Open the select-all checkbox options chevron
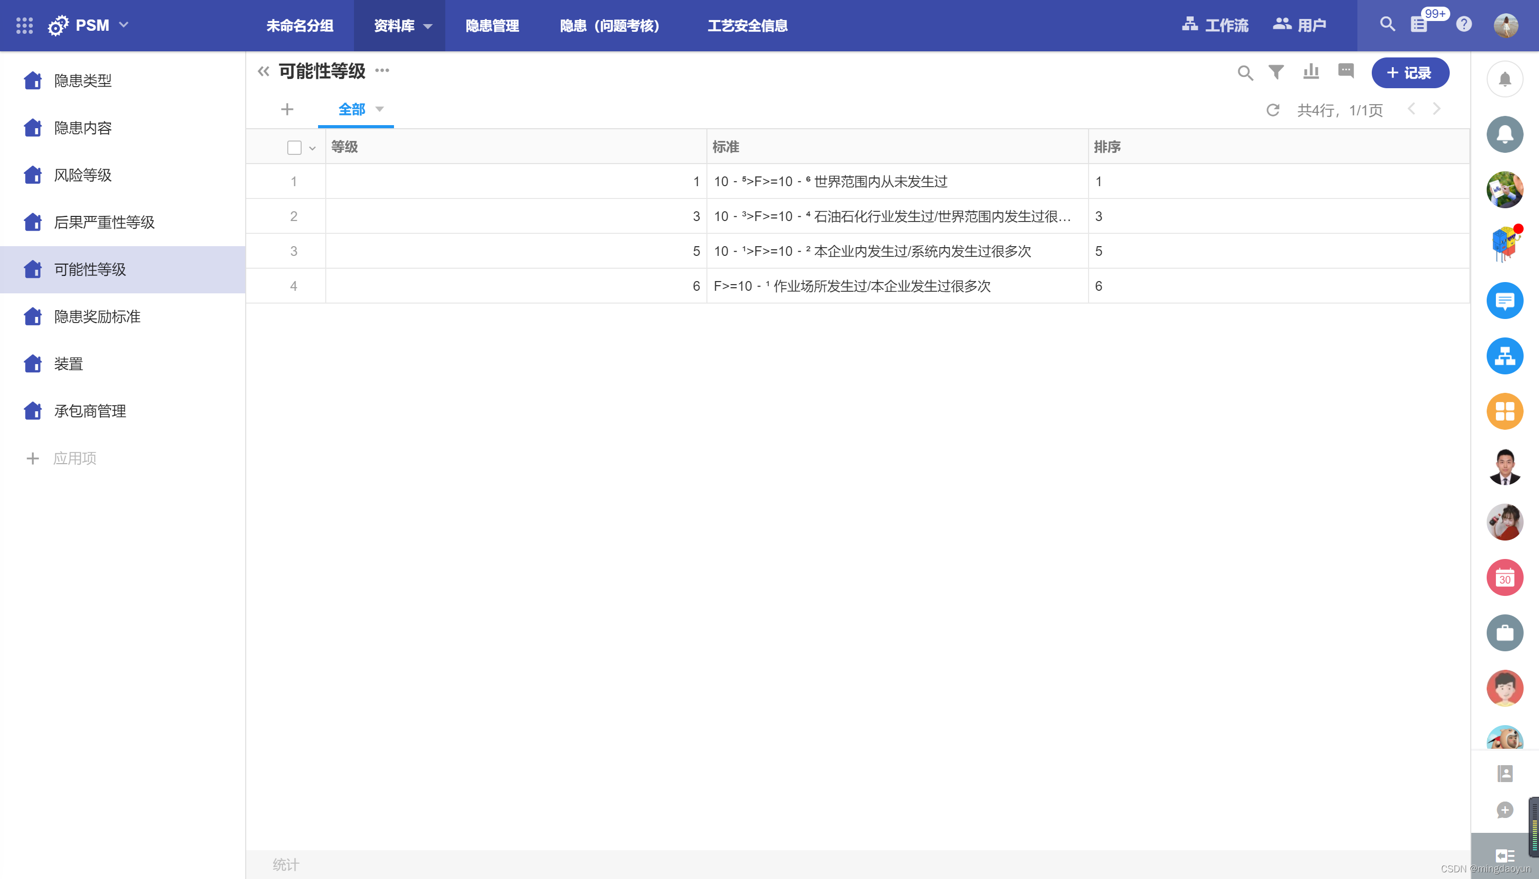The width and height of the screenshot is (1539, 879). (x=313, y=148)
